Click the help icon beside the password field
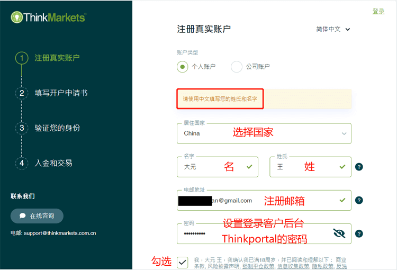Screen dimensions: 397x270 point(359,233)
